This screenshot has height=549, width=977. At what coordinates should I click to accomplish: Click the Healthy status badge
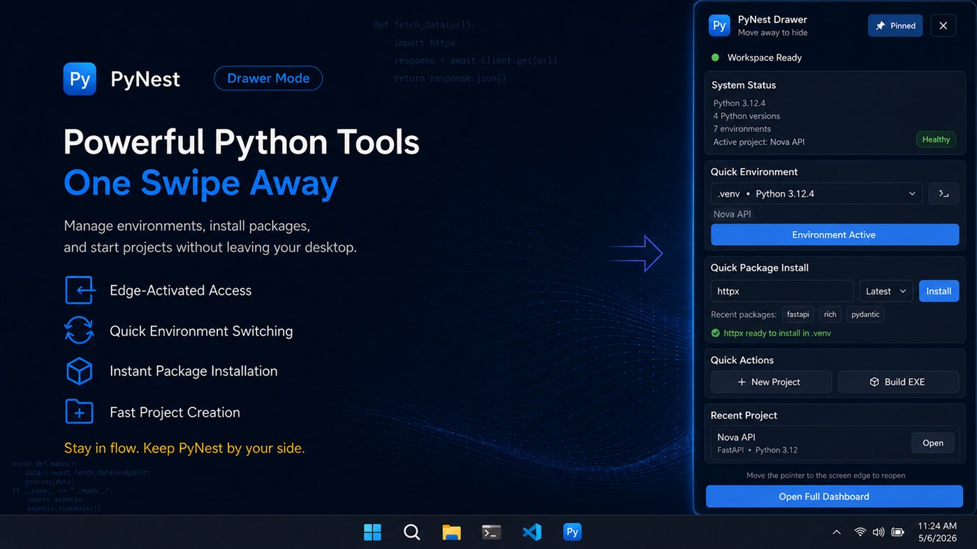[x=936, y=140]
